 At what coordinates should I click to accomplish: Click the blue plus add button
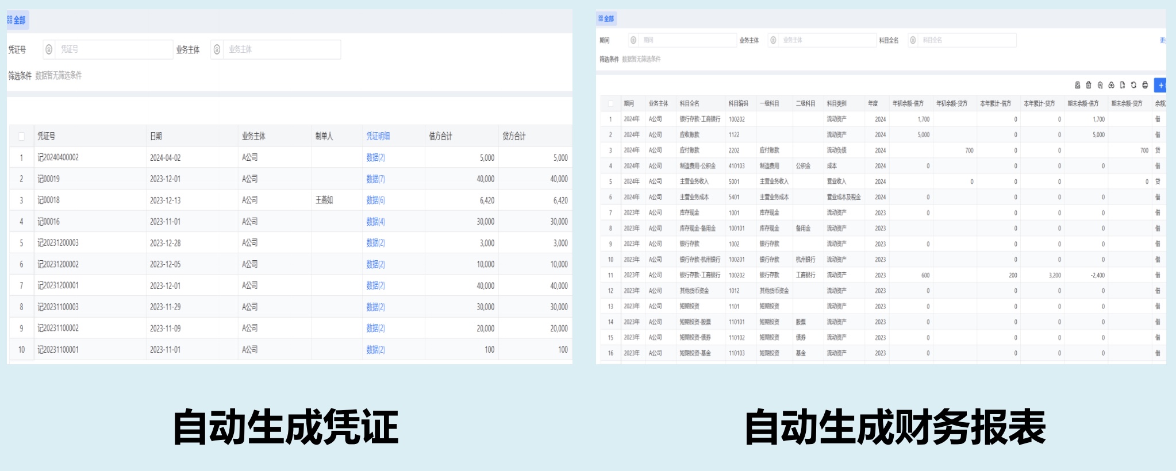(x=1160, y=85)
